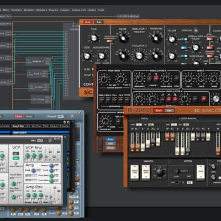Screen dimensions: 221x221
Task: Toggle green VCF filter mode button
Action: pyautogui.click(x=16, y=158)
